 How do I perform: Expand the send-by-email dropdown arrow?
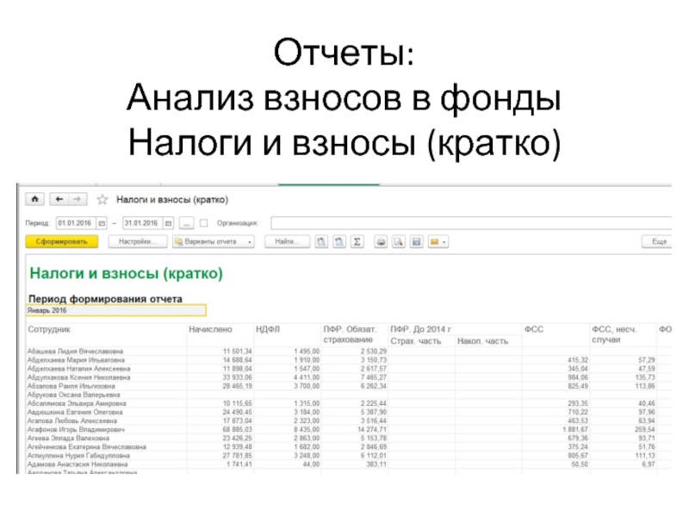coord(444,242)
